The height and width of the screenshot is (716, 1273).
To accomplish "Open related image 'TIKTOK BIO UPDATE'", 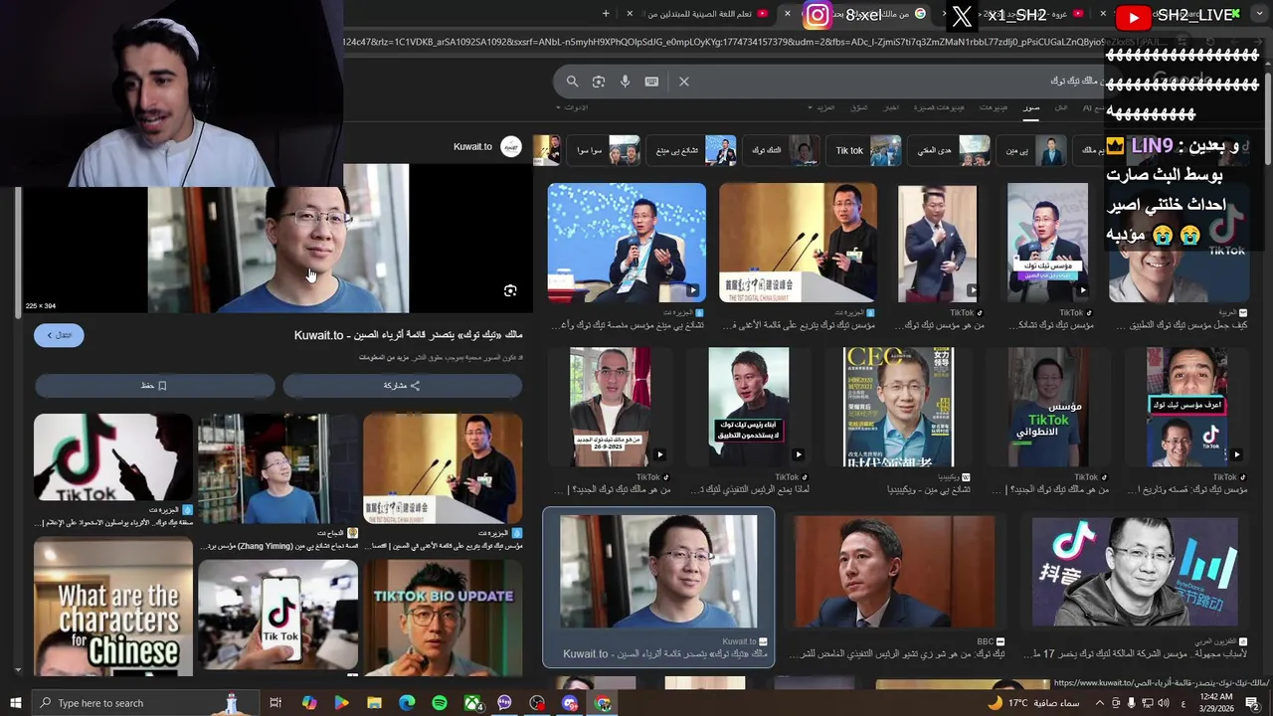I will tap(443, 618).
